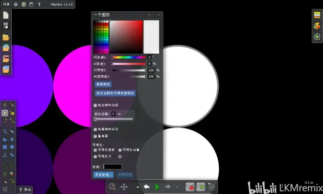Click the hue rainbow slider bar
Viewport: 323px width, 194px height.
[x=129, y=57]
